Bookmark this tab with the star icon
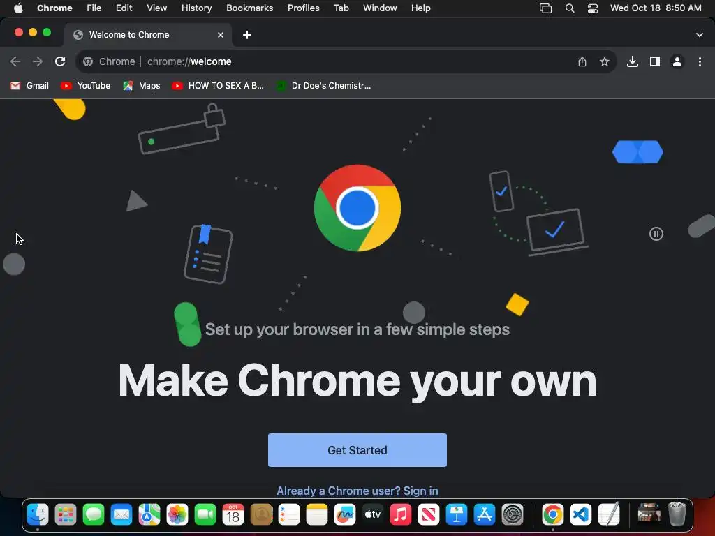The image size is (715, 536). [605, 61]
